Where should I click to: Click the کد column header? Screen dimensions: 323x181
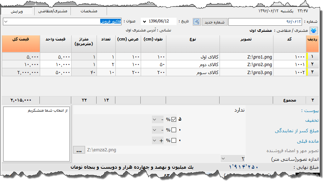(290, 44)
